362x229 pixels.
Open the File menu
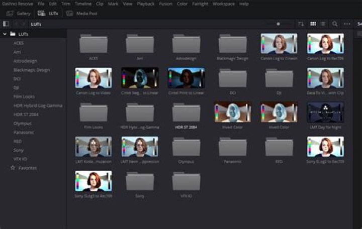41,4
